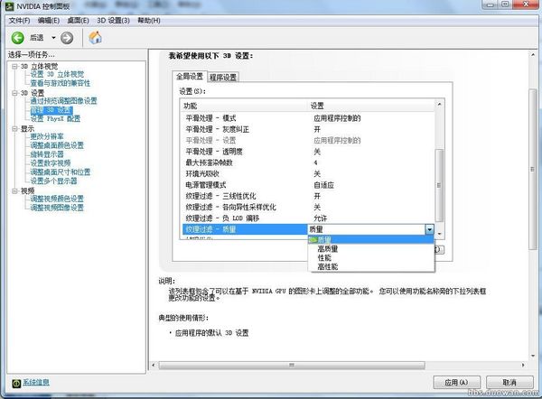Image resolution: width=542 pixels, height=399 pixels.
Task: Click the settings list scrollbar thumb
Action: (439, 185)
